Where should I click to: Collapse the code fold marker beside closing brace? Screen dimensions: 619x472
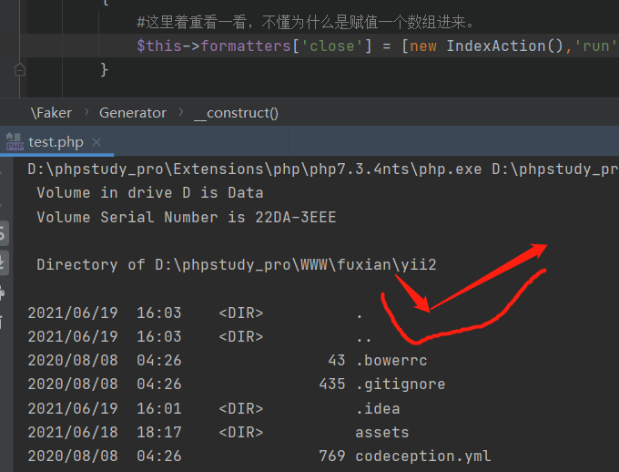[19, 70]
